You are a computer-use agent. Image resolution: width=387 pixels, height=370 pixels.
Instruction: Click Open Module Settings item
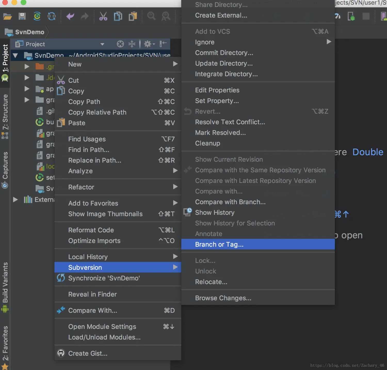[118, 326]
